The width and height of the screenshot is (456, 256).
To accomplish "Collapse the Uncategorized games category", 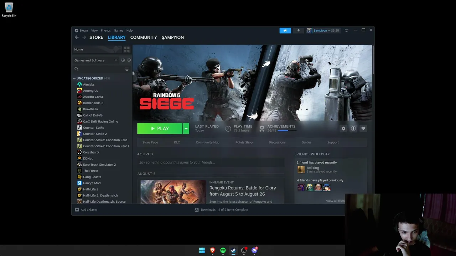I will [x=74, y=78].
